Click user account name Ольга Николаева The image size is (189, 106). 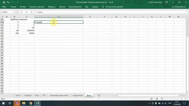(155, 2)
